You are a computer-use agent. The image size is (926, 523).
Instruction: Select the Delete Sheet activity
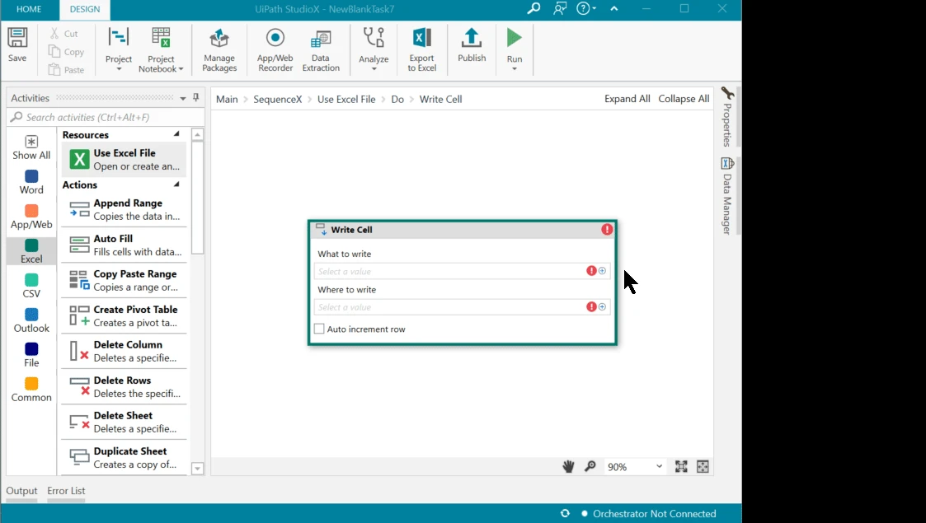pyautogui.click(x=124, y=422)
